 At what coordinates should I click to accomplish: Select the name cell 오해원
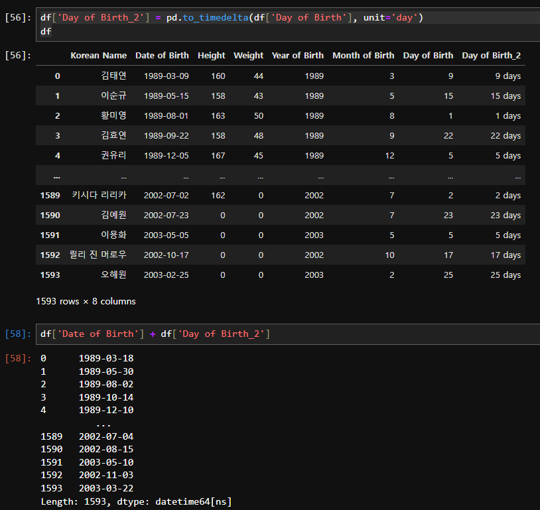point(113,275)
